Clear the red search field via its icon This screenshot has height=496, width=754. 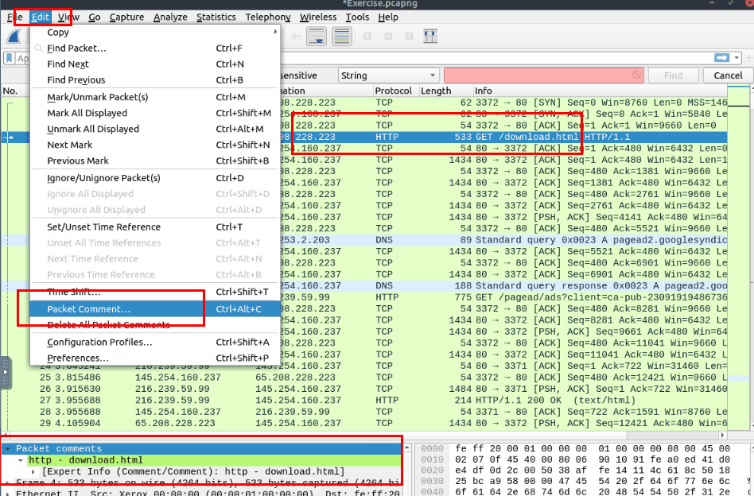[636, 76]
